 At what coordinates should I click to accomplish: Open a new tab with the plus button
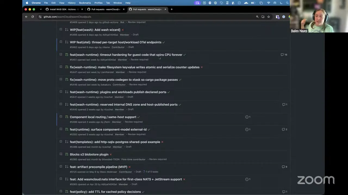tap(172, 9)
